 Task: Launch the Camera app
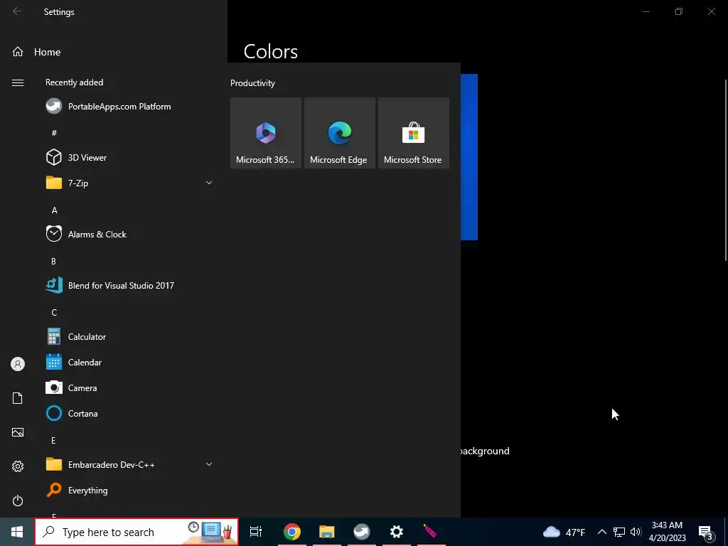pyautogui.click(x=130, y=387)
